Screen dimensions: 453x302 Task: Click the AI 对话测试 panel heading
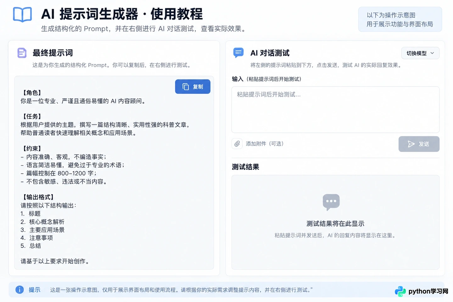click(270, 53)
